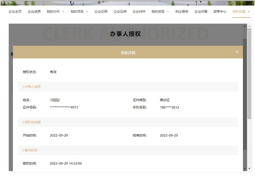Click the scrollbar down arrow
Screen dimensions: 255x182
point(249,169)
